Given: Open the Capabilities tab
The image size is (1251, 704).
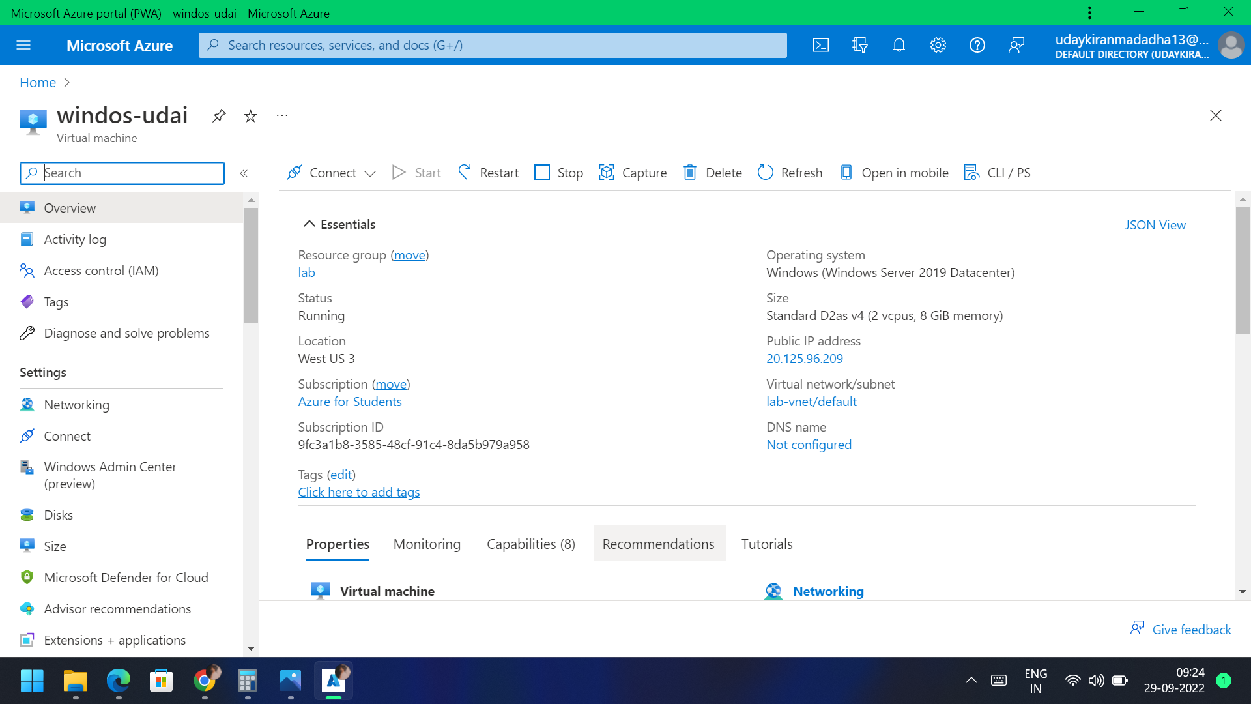Looking at the screenshot, I should click(x=530, y=544).
